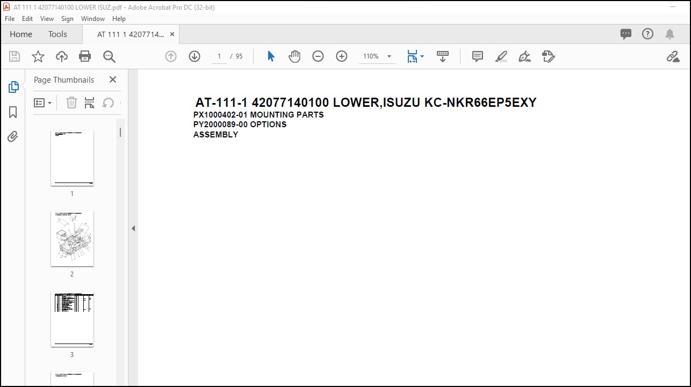Image resolution: width=691 pixels, height=387 pixels.
Task: Click the PY2000089-00 OPTIONS text
Action: (x=240, y=124)
